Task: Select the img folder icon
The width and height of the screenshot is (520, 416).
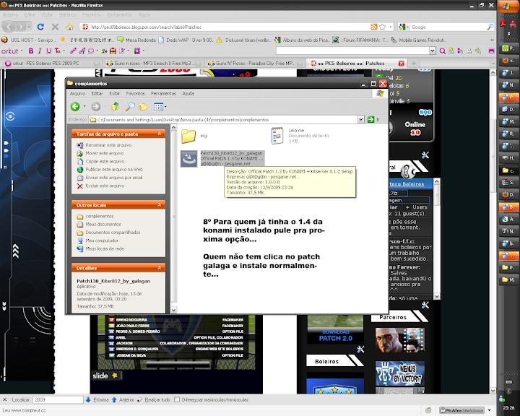Action: (189, 135)
